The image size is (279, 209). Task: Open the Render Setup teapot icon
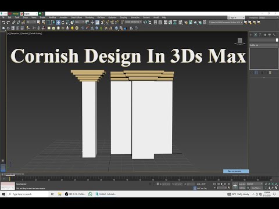(x=186, y=23)
